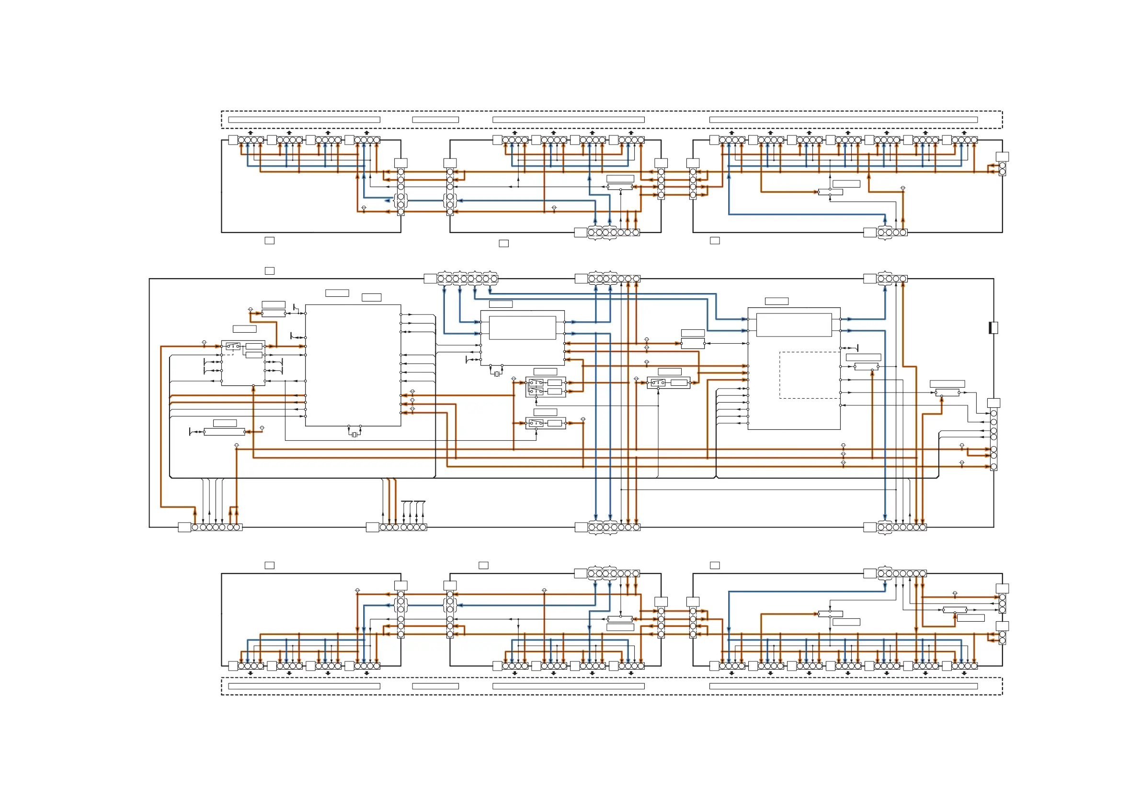Click the large blank IC block on the main board

click(353, 365)
